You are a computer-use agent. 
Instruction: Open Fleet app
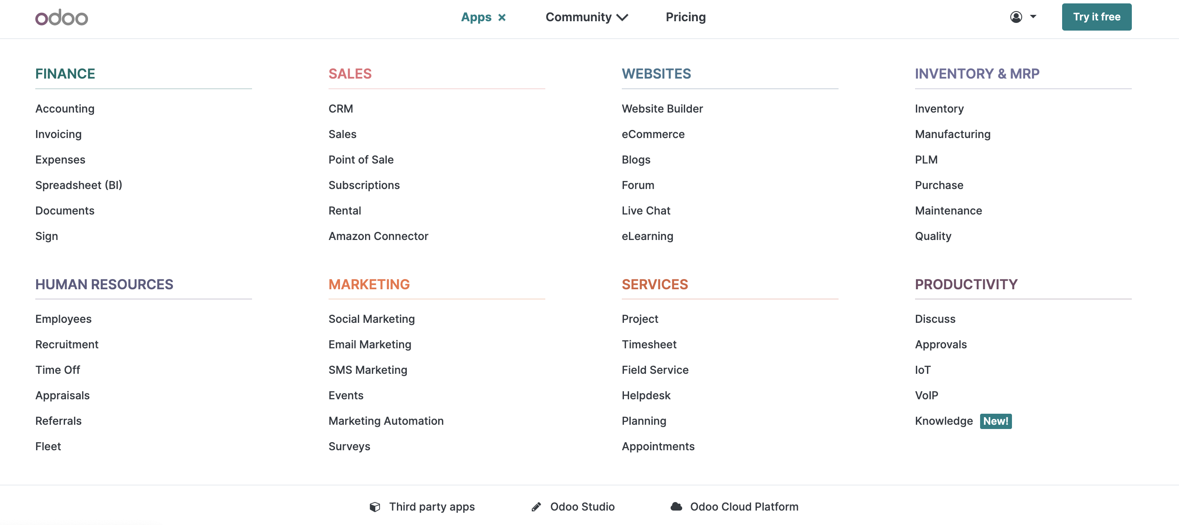48,447
